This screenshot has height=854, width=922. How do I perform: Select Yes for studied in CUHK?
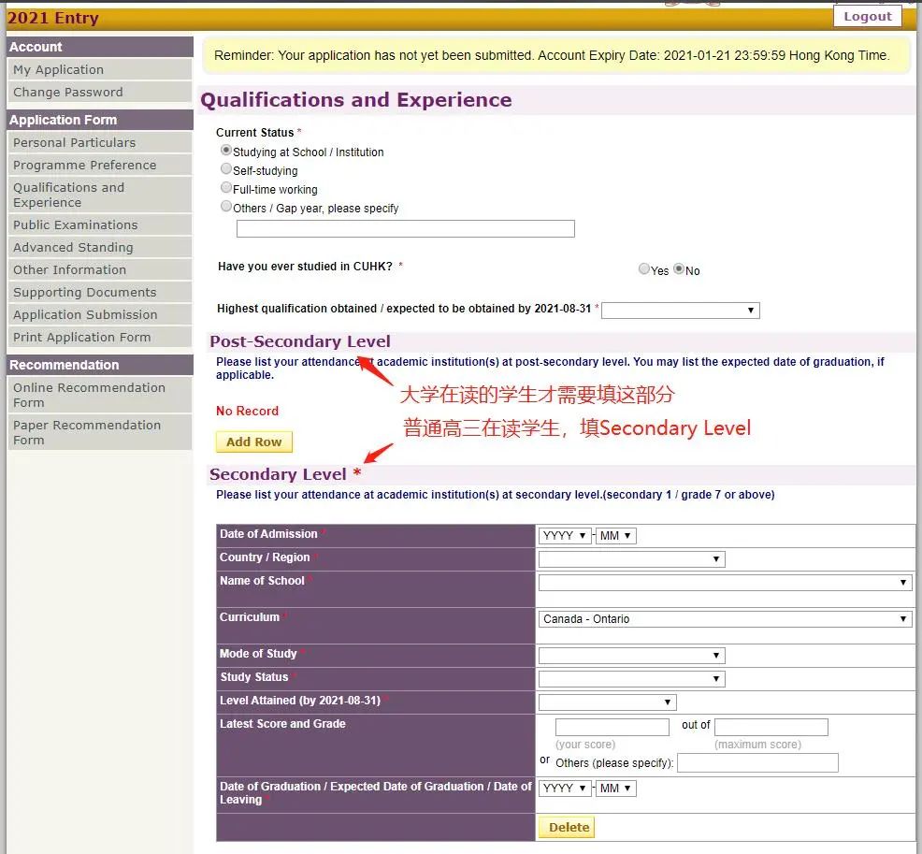644,269
